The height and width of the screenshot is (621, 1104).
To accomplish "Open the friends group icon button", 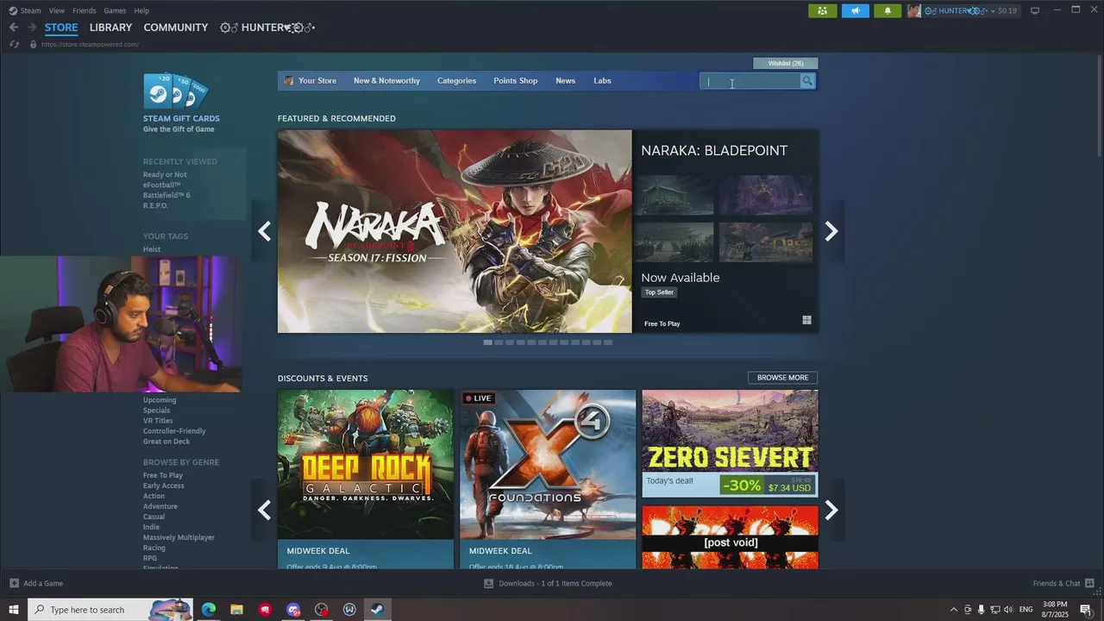I will (x=822, y=10).
